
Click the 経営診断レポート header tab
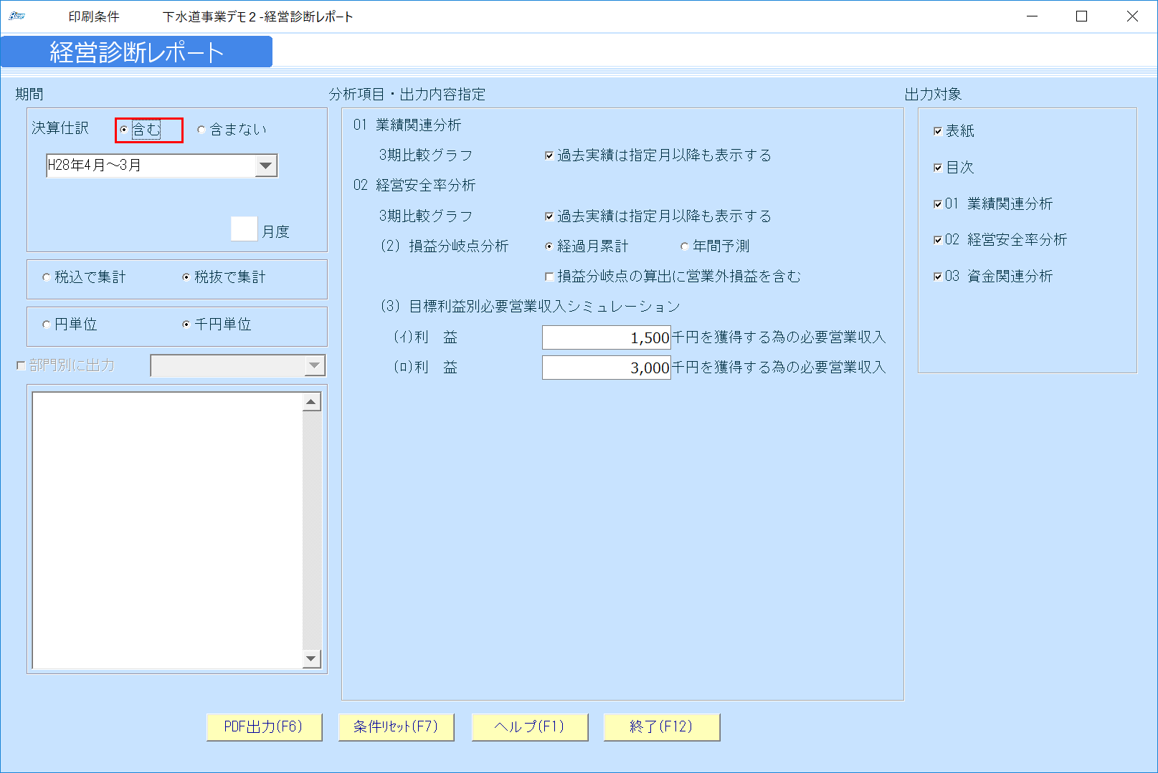point(136,51)
